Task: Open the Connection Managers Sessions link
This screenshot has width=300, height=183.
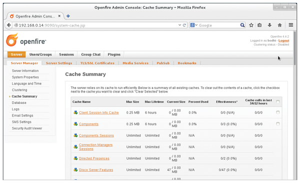Action: 95,147
